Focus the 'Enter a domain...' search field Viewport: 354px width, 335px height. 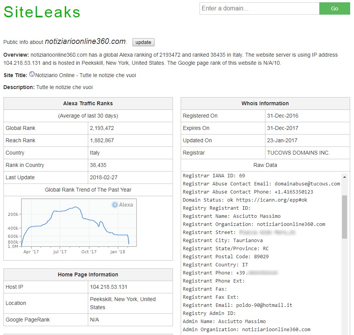[259, 8]
